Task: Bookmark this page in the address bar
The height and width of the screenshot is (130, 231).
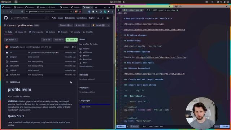Action: [x=22, y=12]
